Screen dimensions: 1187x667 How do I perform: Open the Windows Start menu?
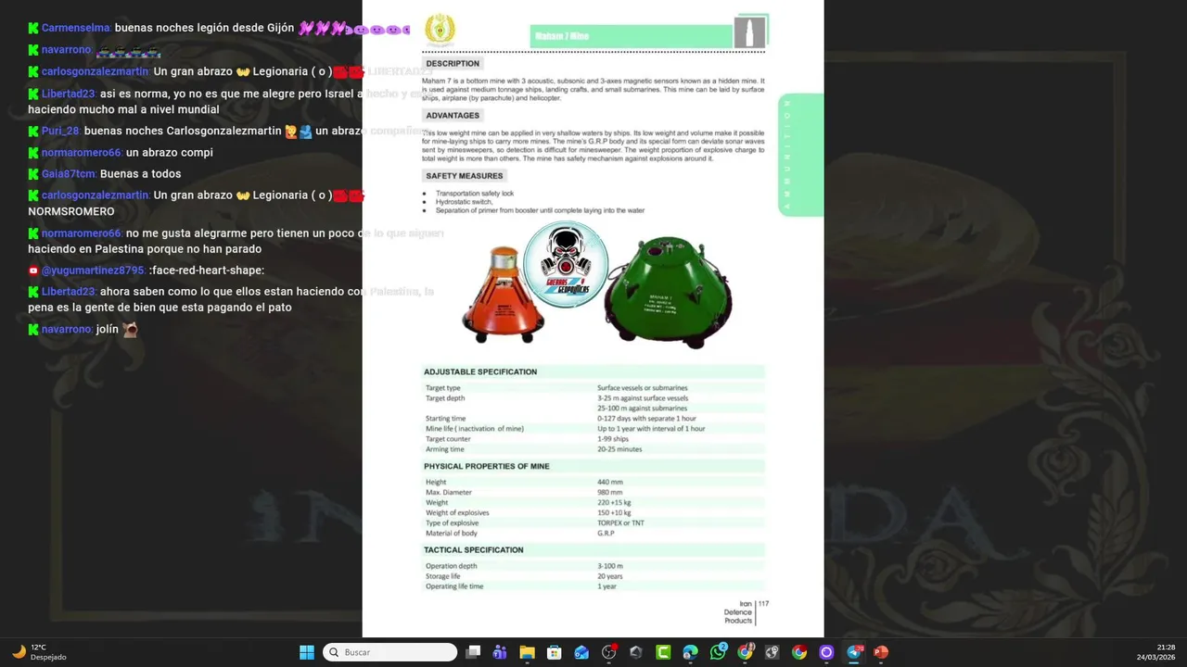[307, 652]
